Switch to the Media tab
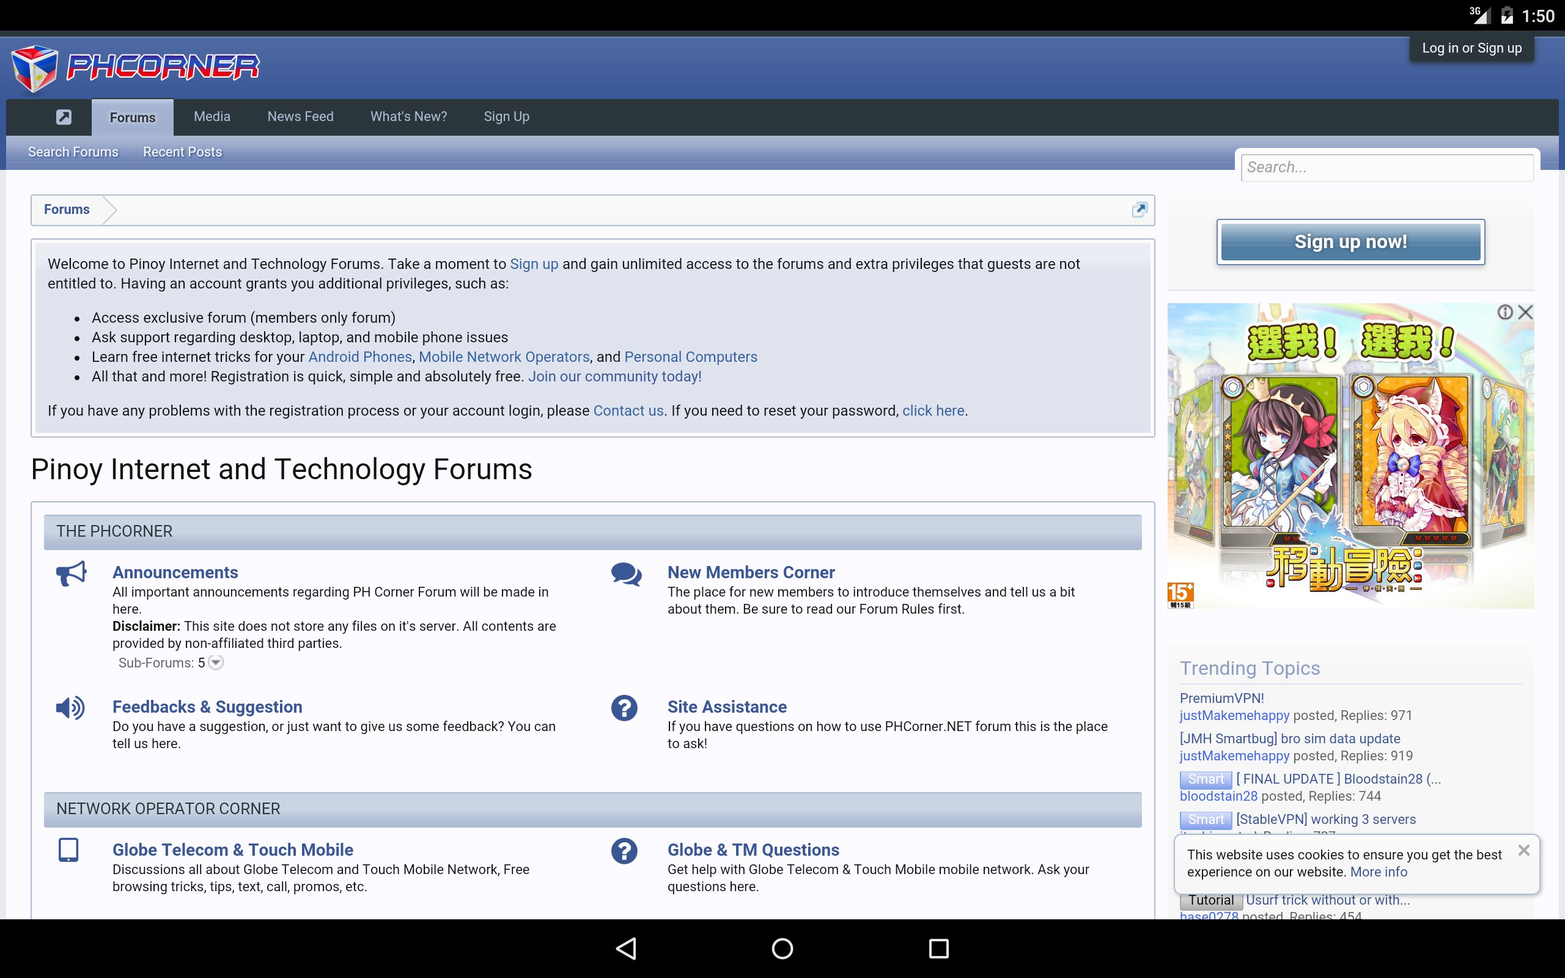 point(212,116)
